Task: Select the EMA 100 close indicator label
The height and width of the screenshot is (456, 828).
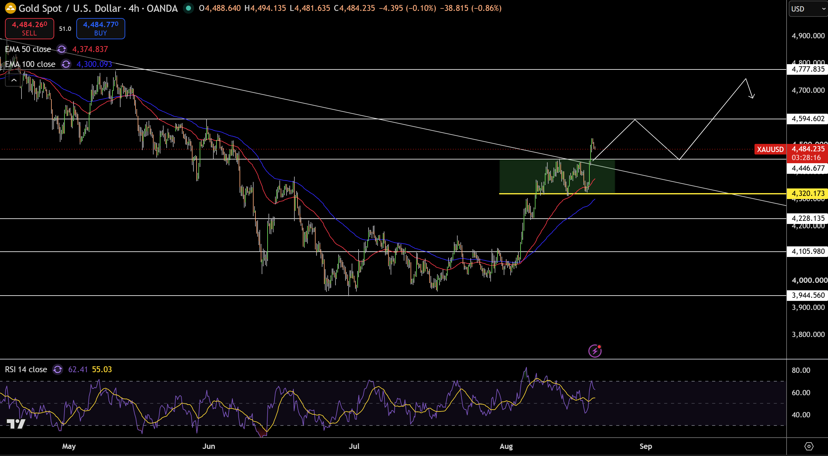Action: [x=30, y=64]
